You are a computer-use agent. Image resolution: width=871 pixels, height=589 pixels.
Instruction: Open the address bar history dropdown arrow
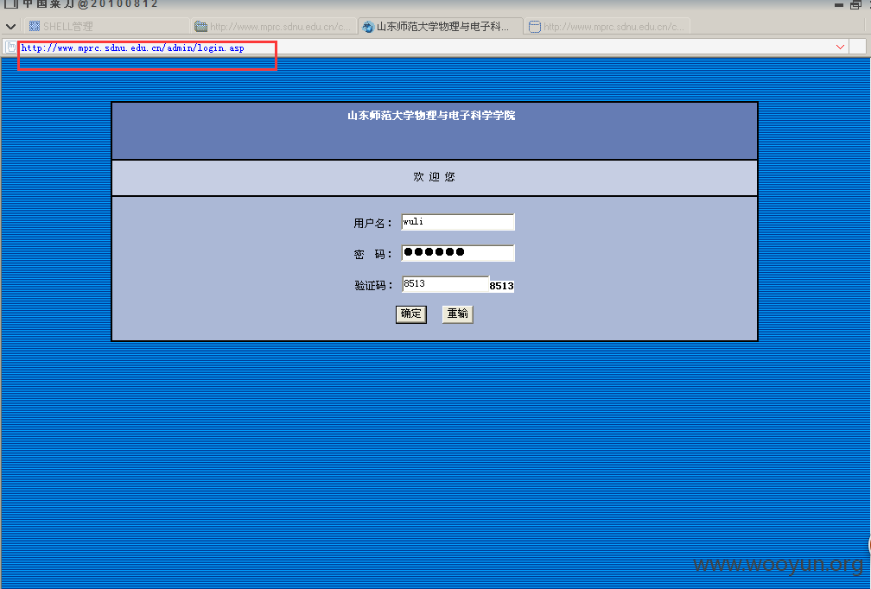840,47
